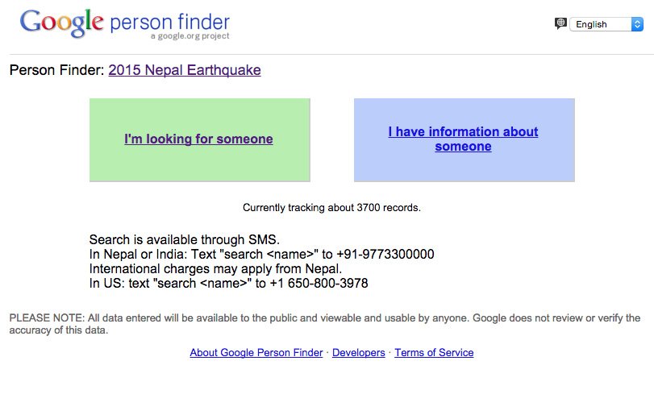The height and width of the screenshot is (415, 654).
Task: Click the "person finder" header title
Action: click(170, 22)
